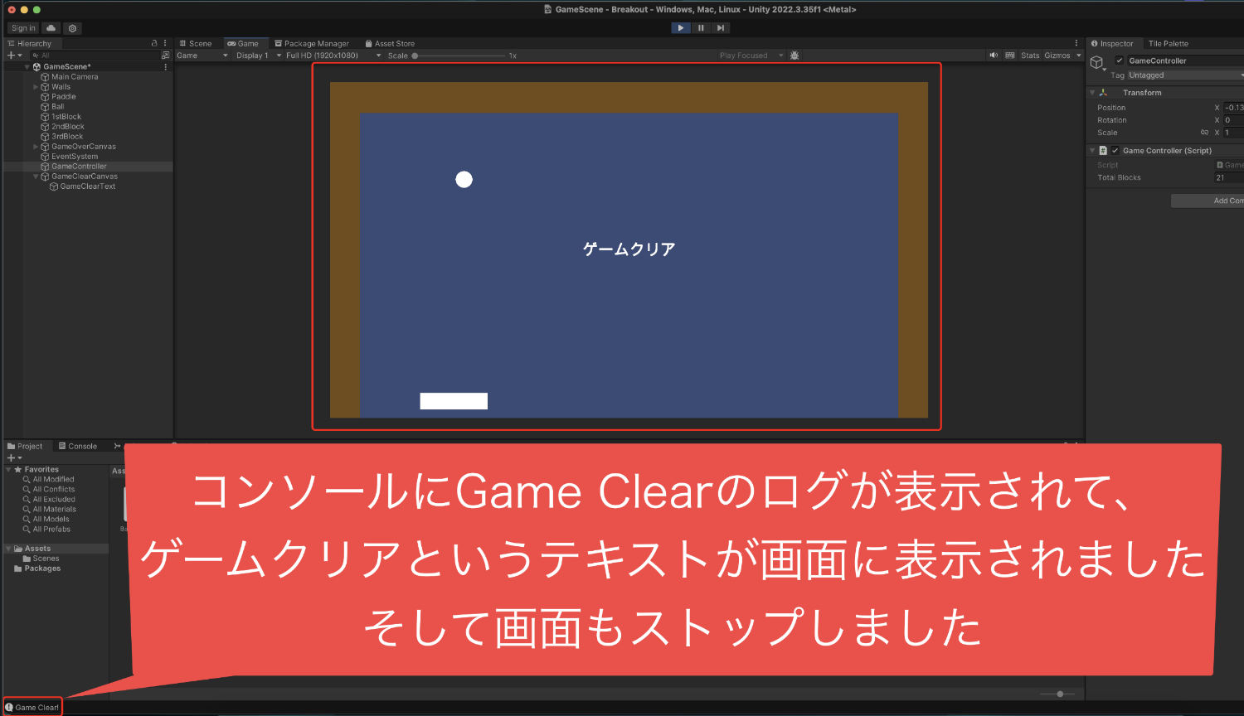
Task: Open Game view three-dot menu
Action: point(1076,43)
